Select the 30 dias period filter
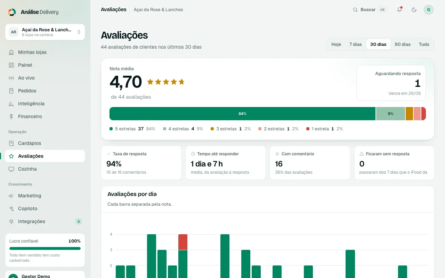The width and height of the screenshot is (445, 278). [378, 44]
